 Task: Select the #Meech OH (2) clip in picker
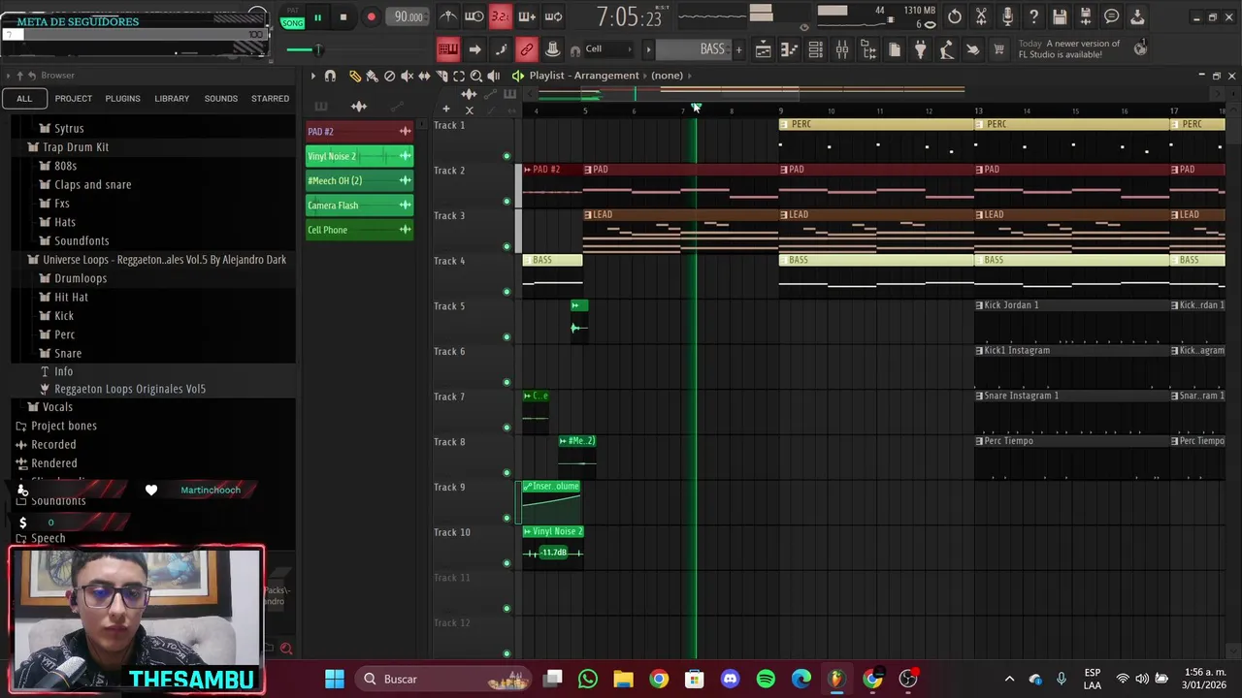coord(359,180)
